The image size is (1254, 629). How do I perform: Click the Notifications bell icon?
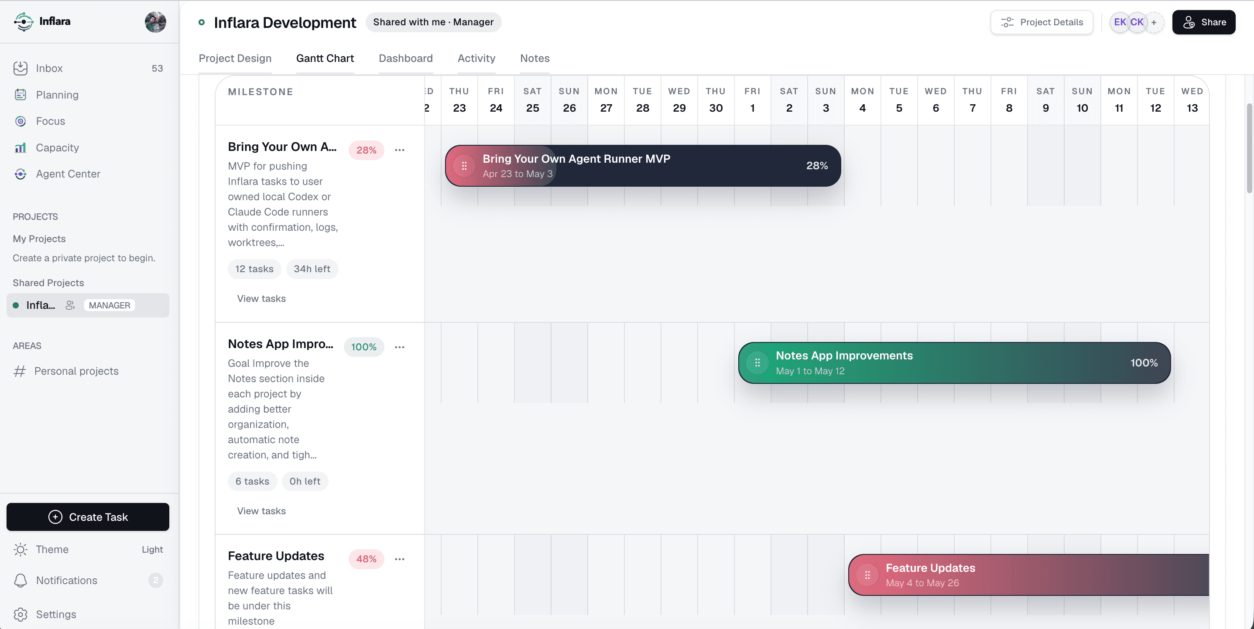click(21, 580)
